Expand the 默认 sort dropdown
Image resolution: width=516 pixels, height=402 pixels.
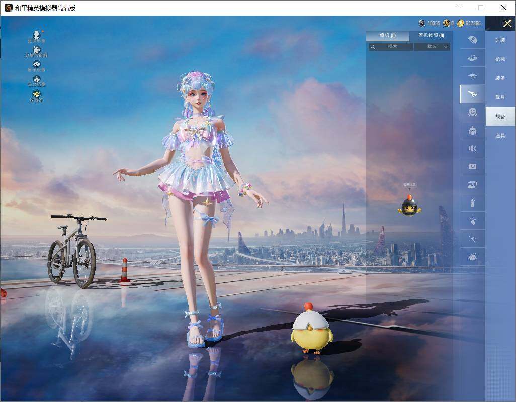[432, 47]
